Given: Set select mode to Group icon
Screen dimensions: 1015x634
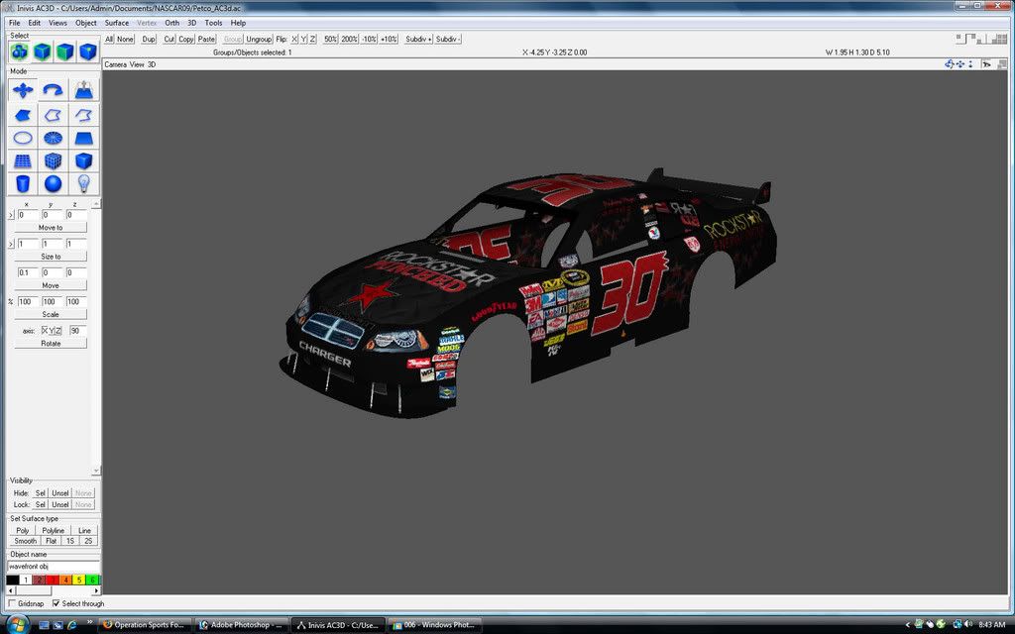Looking at the screenshot, I should [x=20, y=52].
